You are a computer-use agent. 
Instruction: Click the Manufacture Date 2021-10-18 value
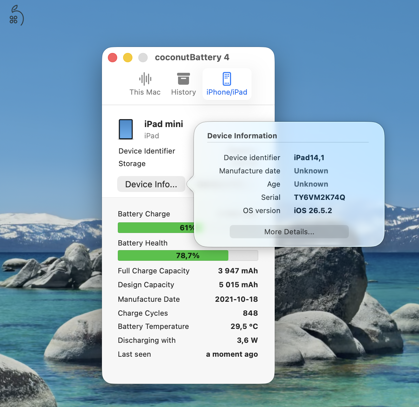pos(237,299)
